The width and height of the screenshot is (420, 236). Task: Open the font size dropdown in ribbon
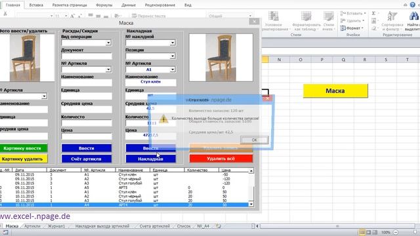tap(66, 16)
